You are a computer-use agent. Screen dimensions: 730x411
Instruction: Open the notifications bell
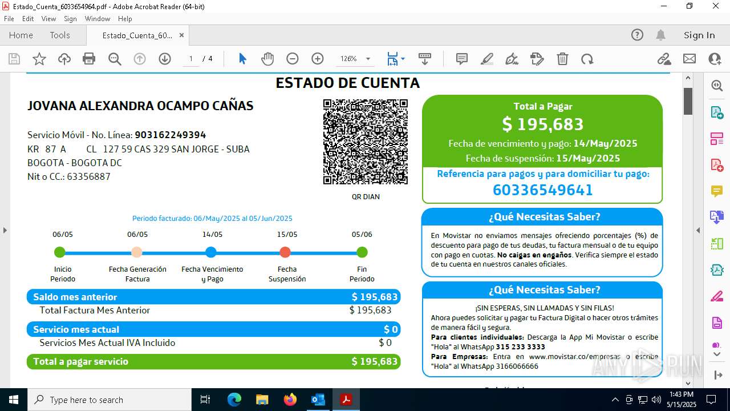(661, 35)
